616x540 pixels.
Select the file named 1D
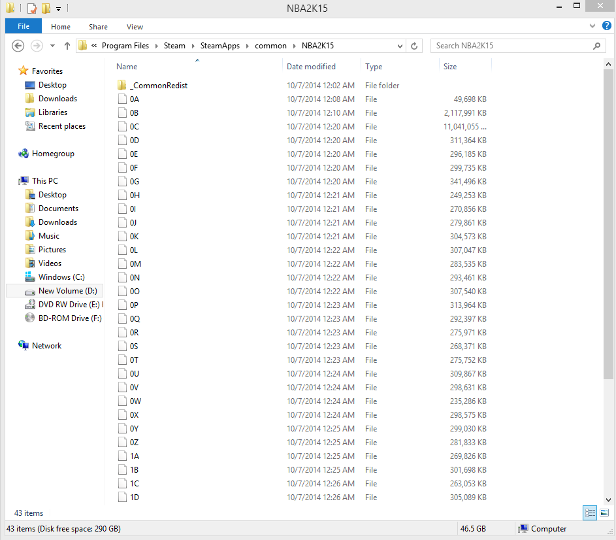135,498
